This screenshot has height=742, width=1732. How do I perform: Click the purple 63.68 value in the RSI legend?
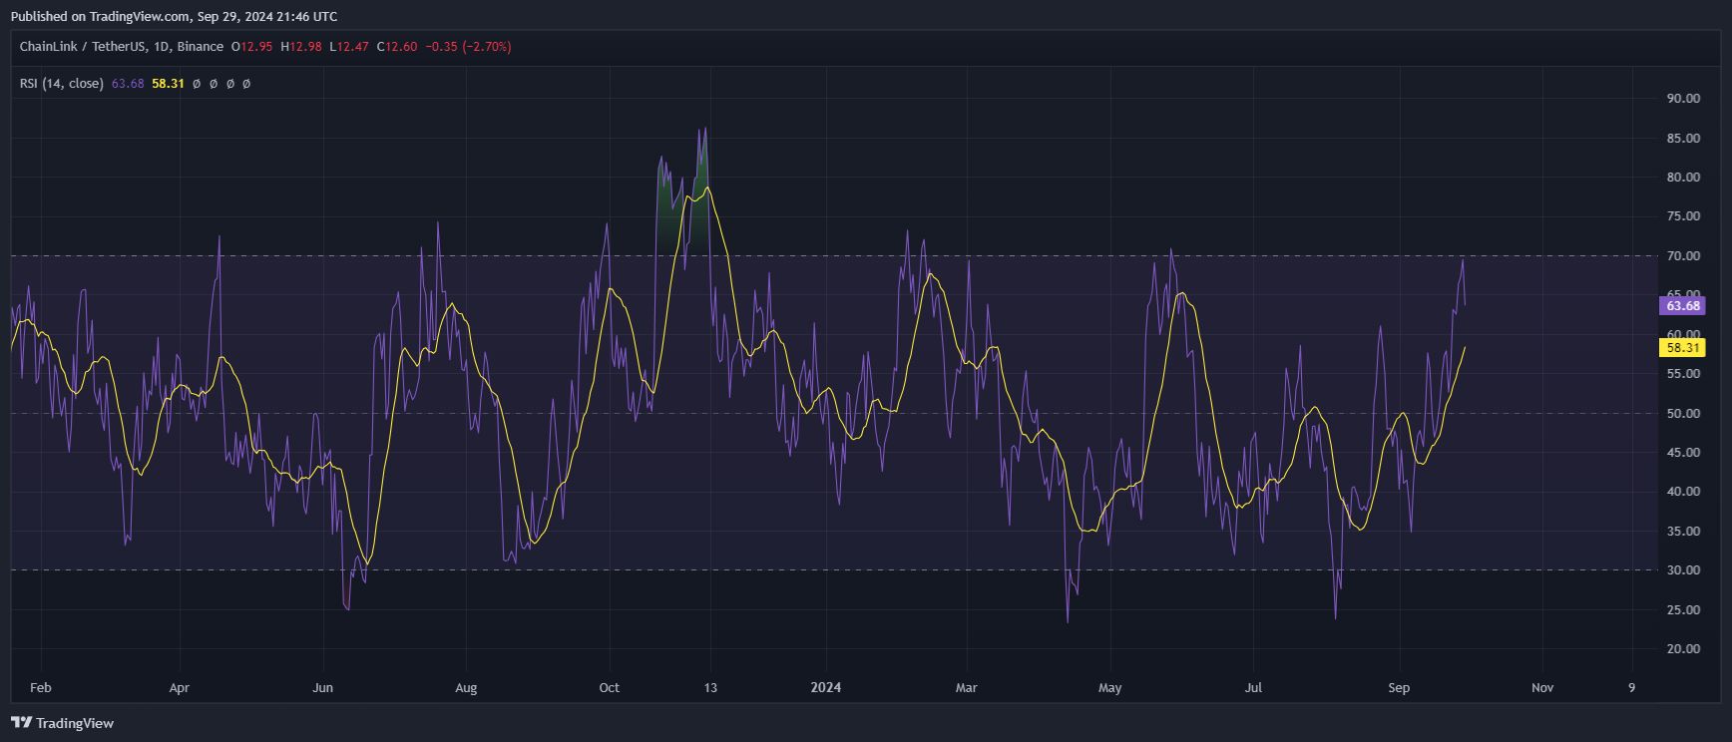tap(128, 84)
